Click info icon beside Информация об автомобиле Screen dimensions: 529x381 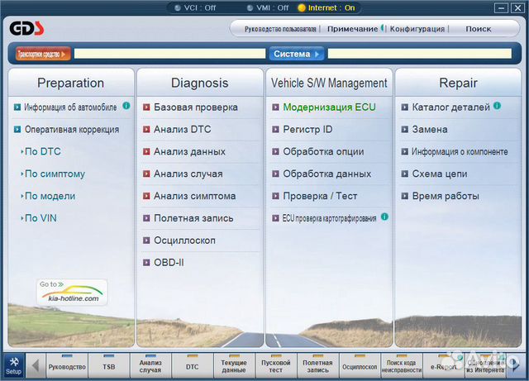pos(126,106)
